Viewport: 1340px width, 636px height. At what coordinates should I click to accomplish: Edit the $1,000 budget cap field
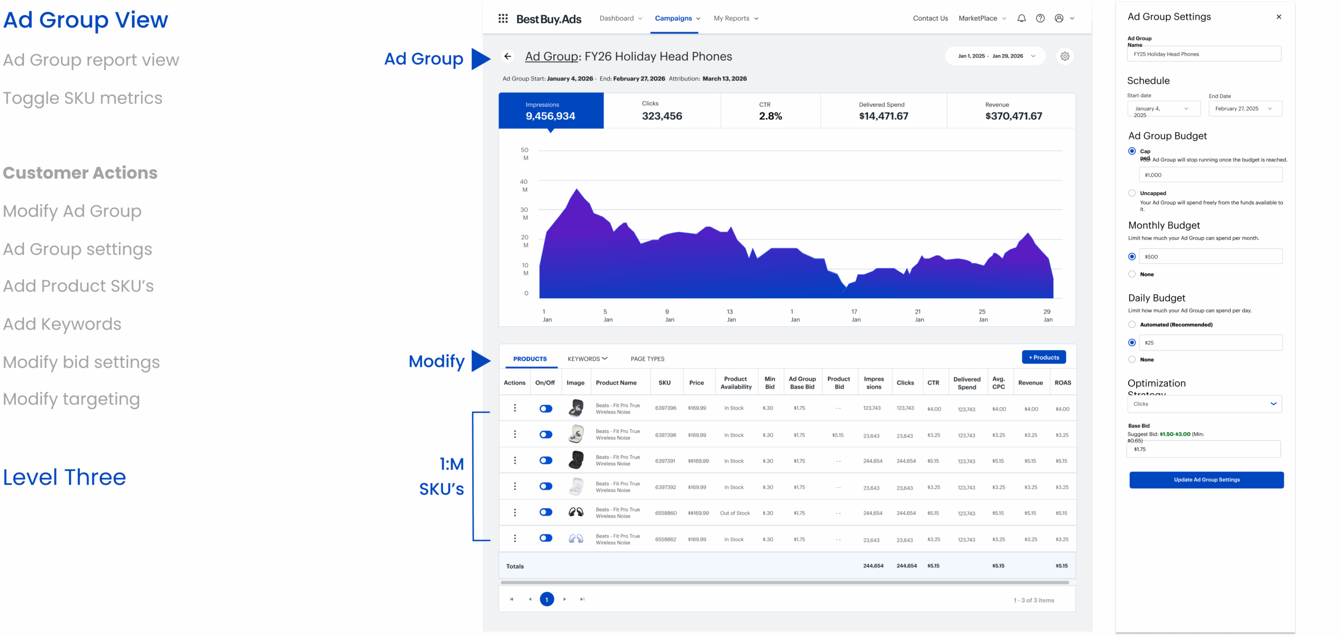pyautogui.click(x=1211, y=175)
